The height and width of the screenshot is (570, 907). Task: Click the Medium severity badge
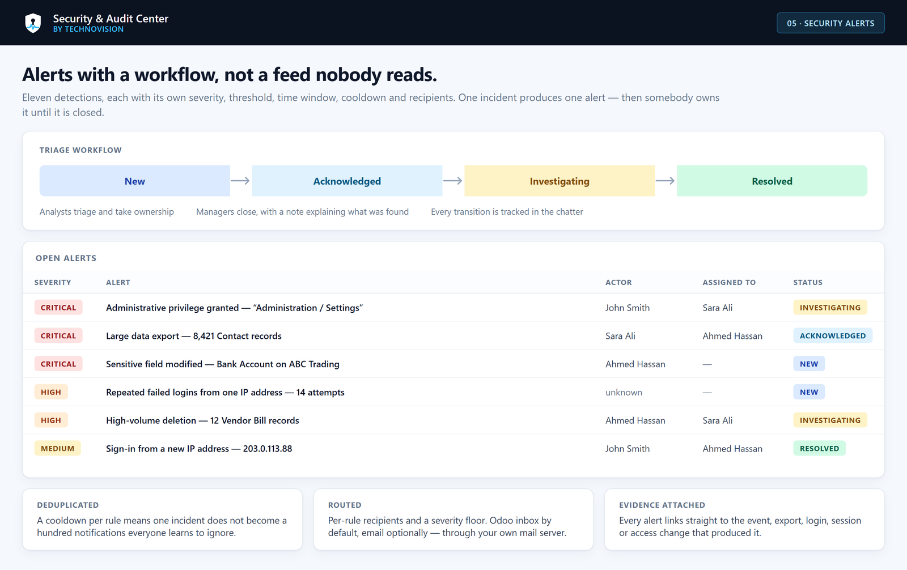click(x=58, y=448)
